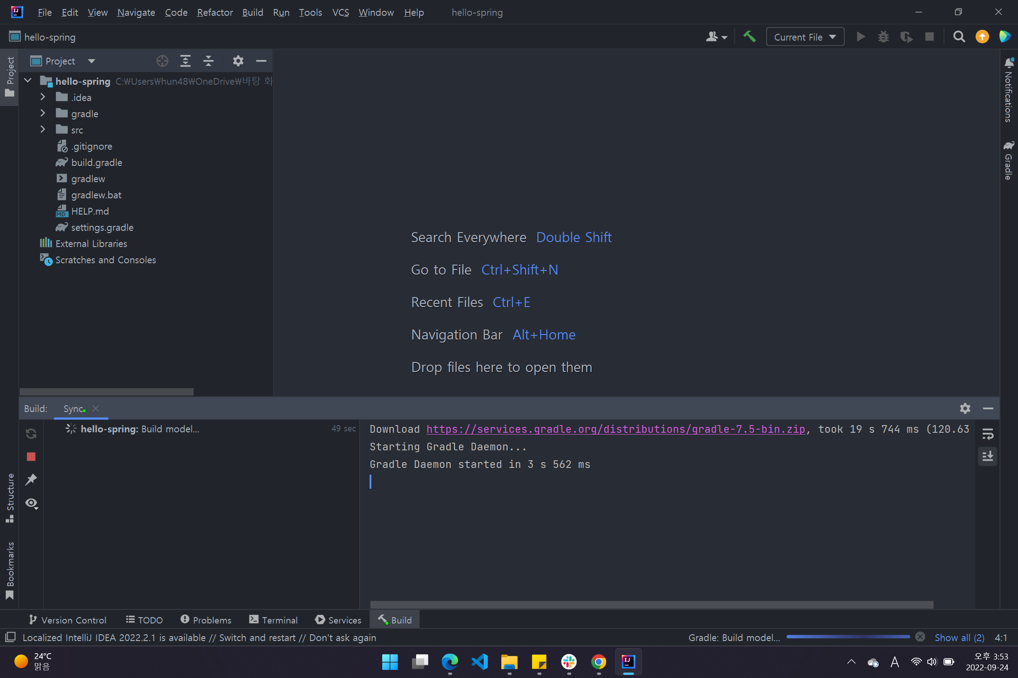Click Select Opened File crosshair icon
Image resolution: width=1018 pixels, height=678 pixels.
pyautogui.click(x=162, y=61)
